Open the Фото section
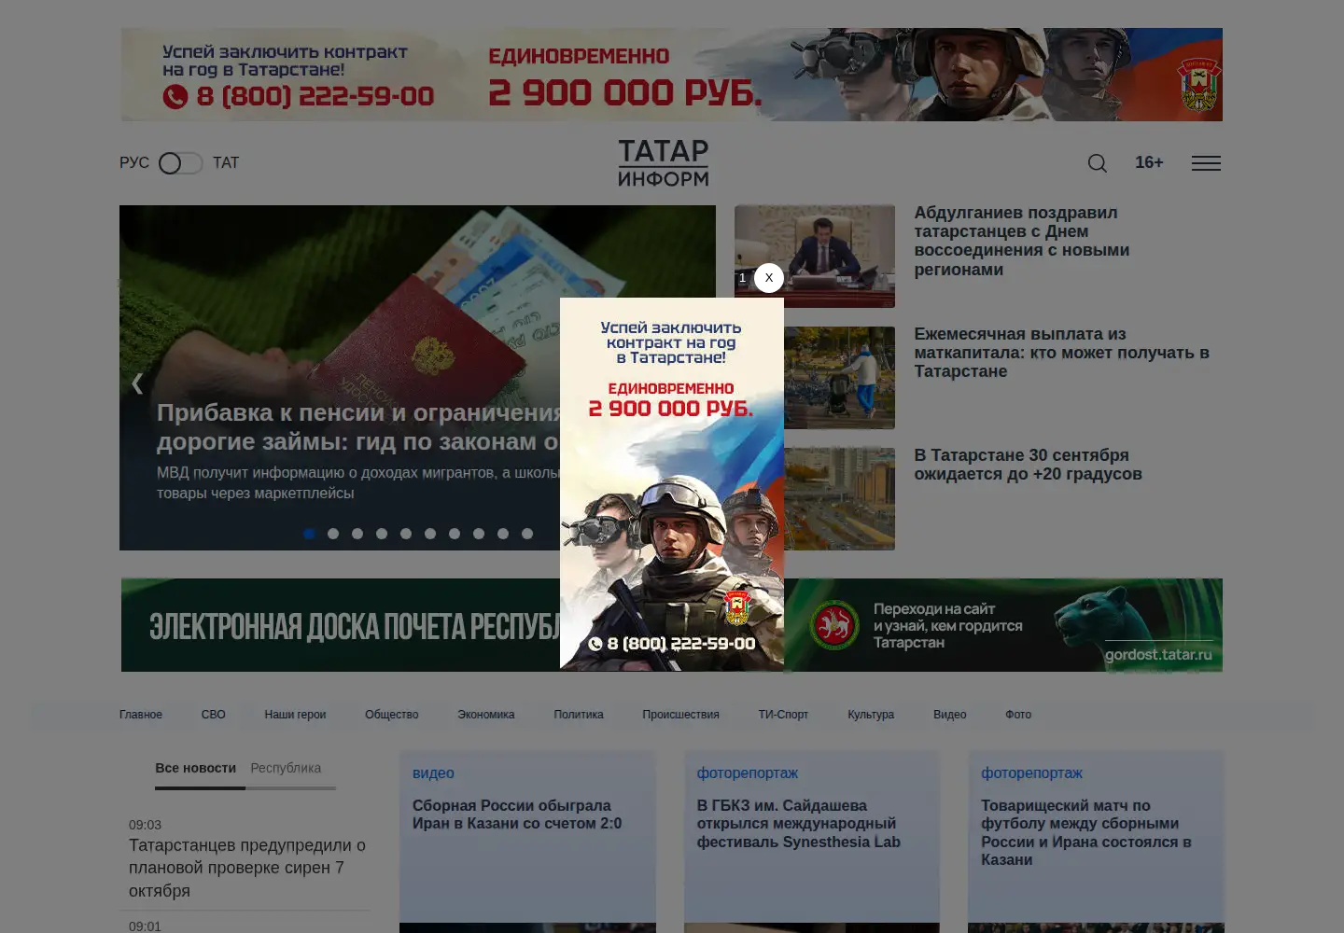 click(1018, 715)
